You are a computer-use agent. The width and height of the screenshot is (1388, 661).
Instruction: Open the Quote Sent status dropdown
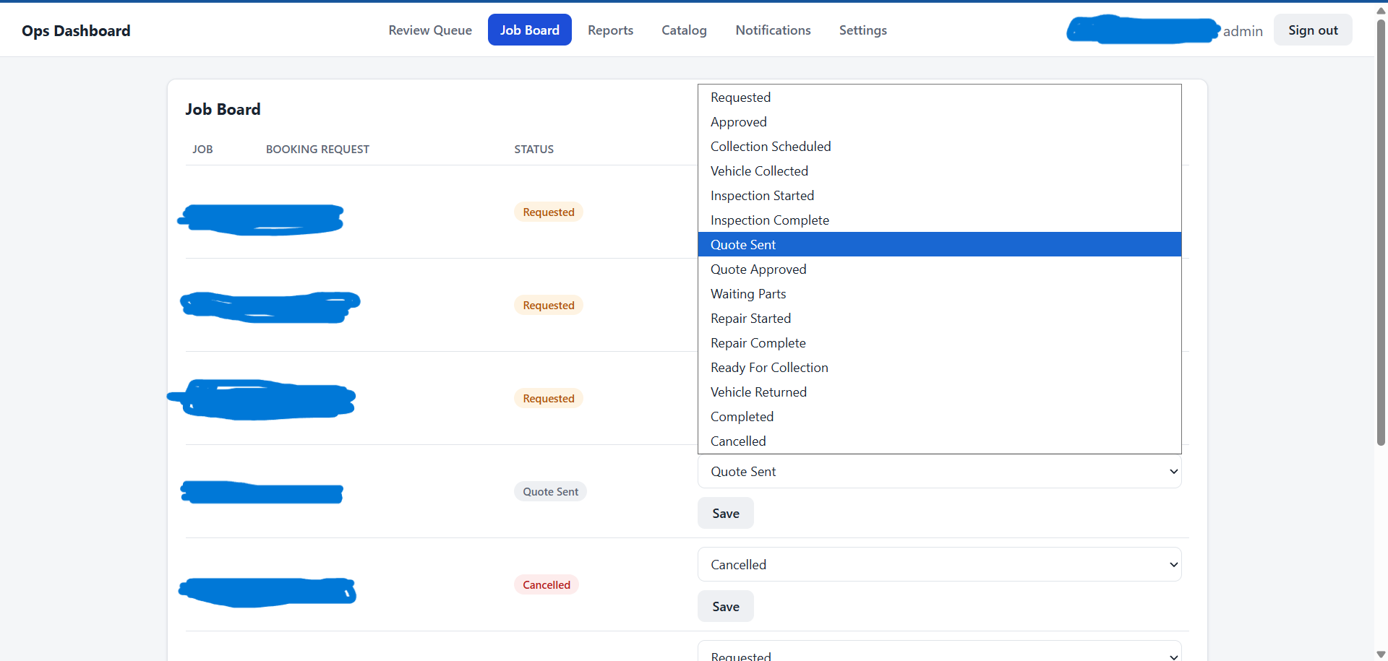coord(939,472)
